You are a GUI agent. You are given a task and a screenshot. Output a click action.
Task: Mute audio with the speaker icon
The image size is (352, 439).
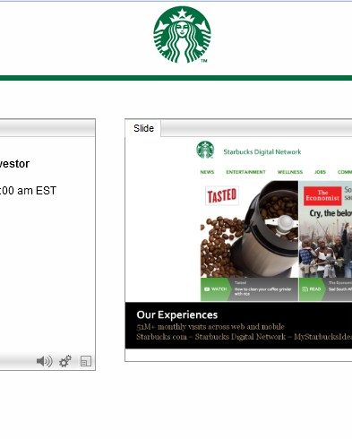click(45, 361)
